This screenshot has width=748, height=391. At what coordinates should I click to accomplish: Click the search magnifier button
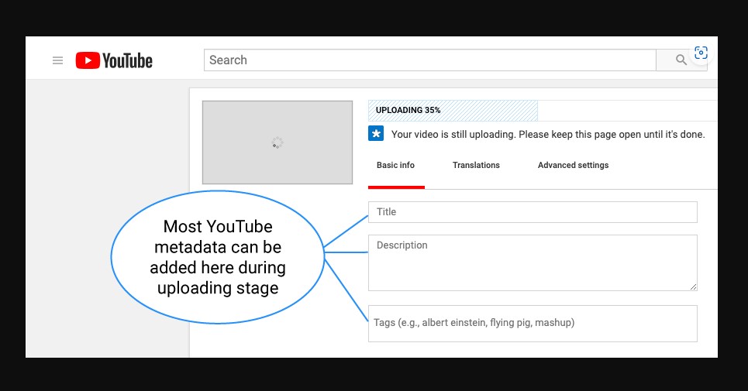tap(681, 60)
